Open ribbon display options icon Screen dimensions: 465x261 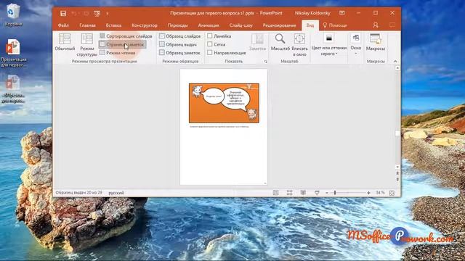click(x=342, y=13)
